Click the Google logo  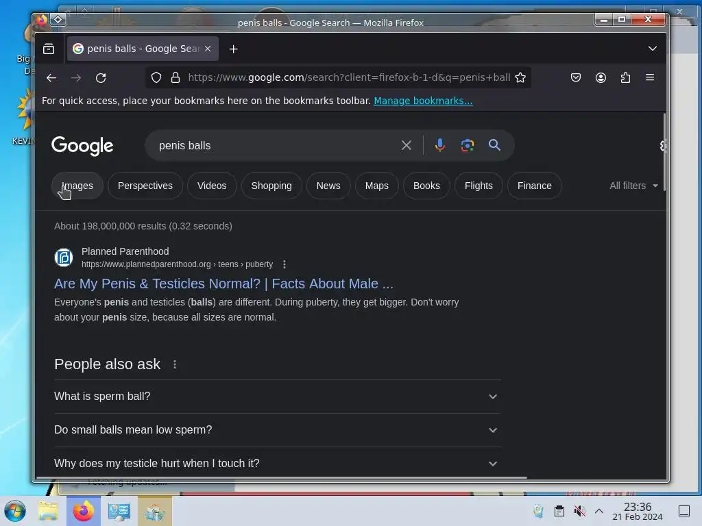pos(82,146)
